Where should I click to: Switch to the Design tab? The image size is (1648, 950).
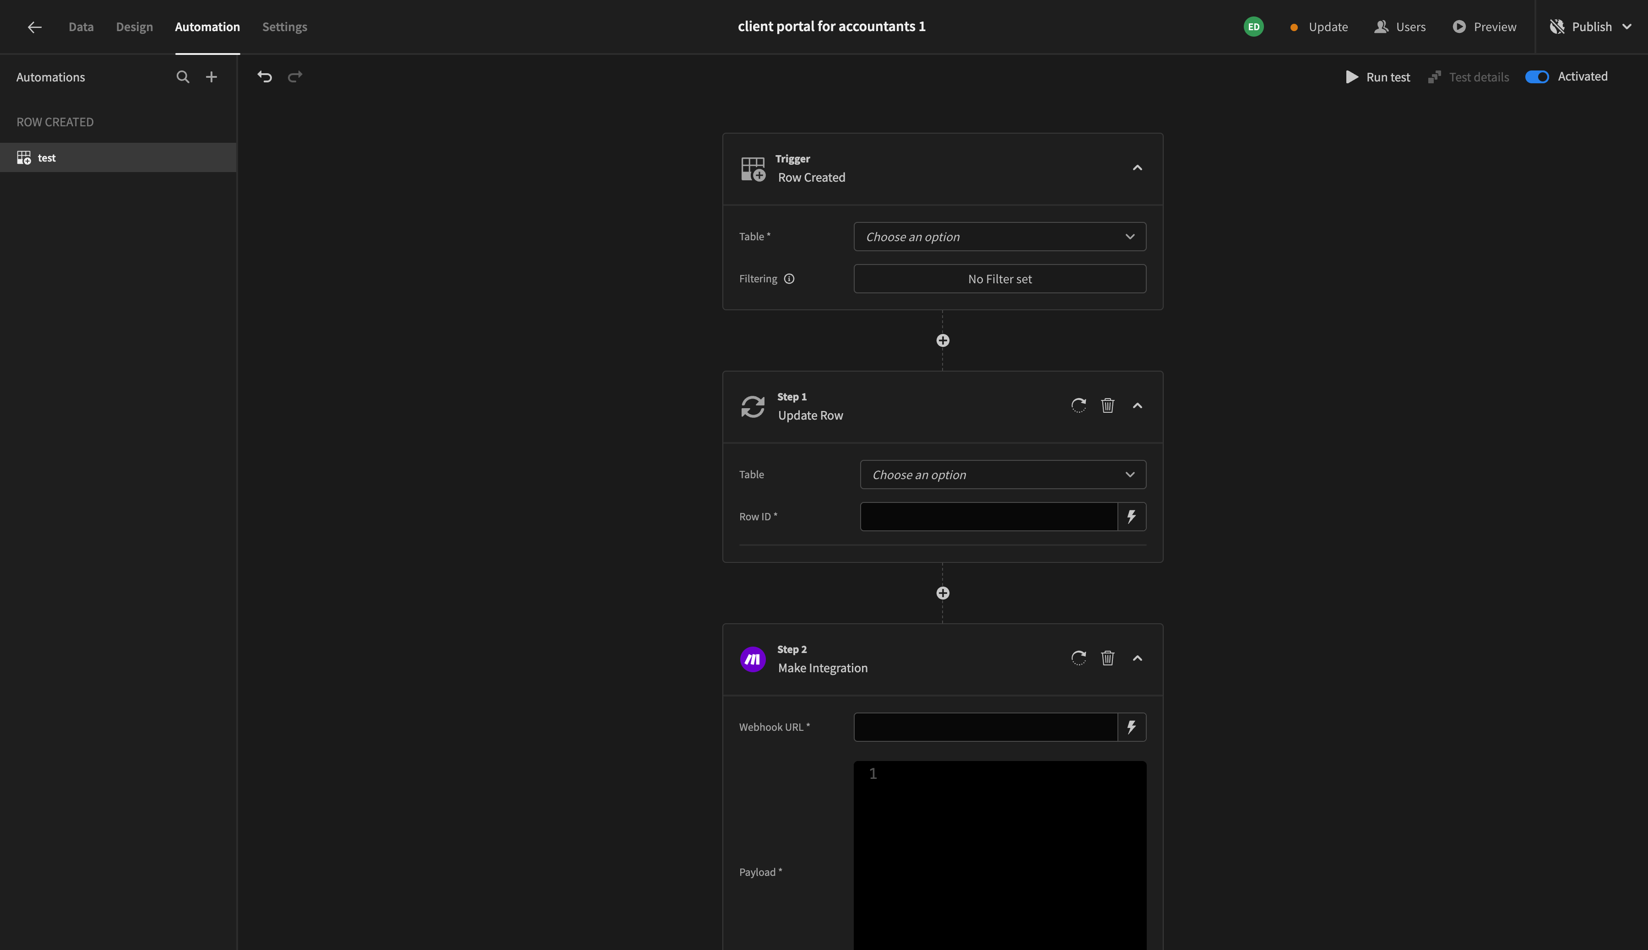tap(135, 27)
